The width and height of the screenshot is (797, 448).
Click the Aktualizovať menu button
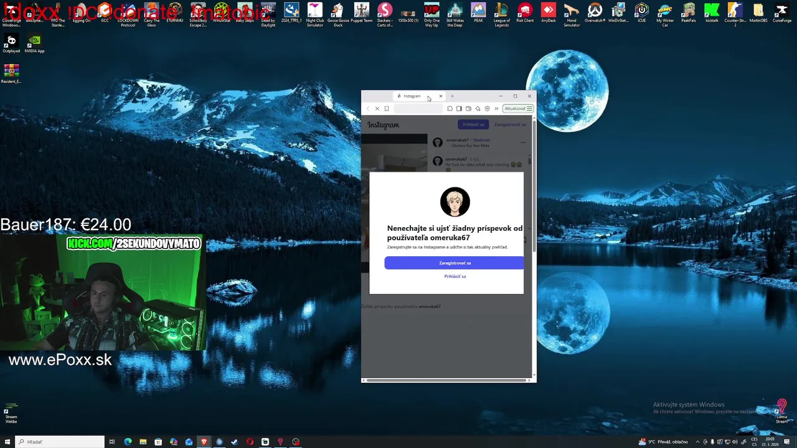[518, 108]
